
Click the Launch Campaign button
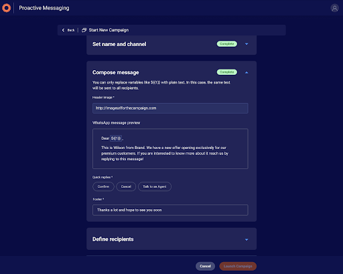click(238, 266)
